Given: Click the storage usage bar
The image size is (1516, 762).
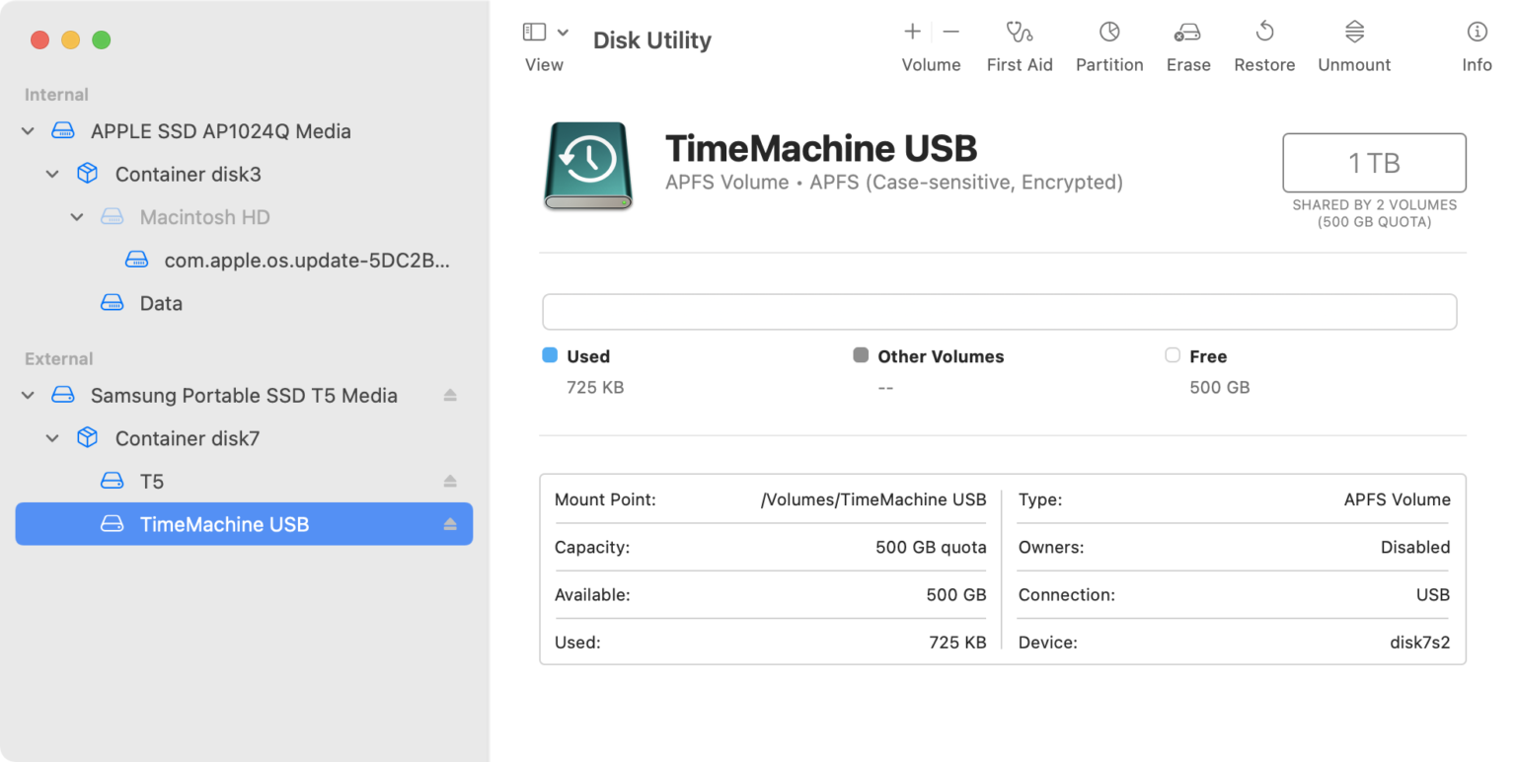Looking at the screenshot, I should 999,311.
